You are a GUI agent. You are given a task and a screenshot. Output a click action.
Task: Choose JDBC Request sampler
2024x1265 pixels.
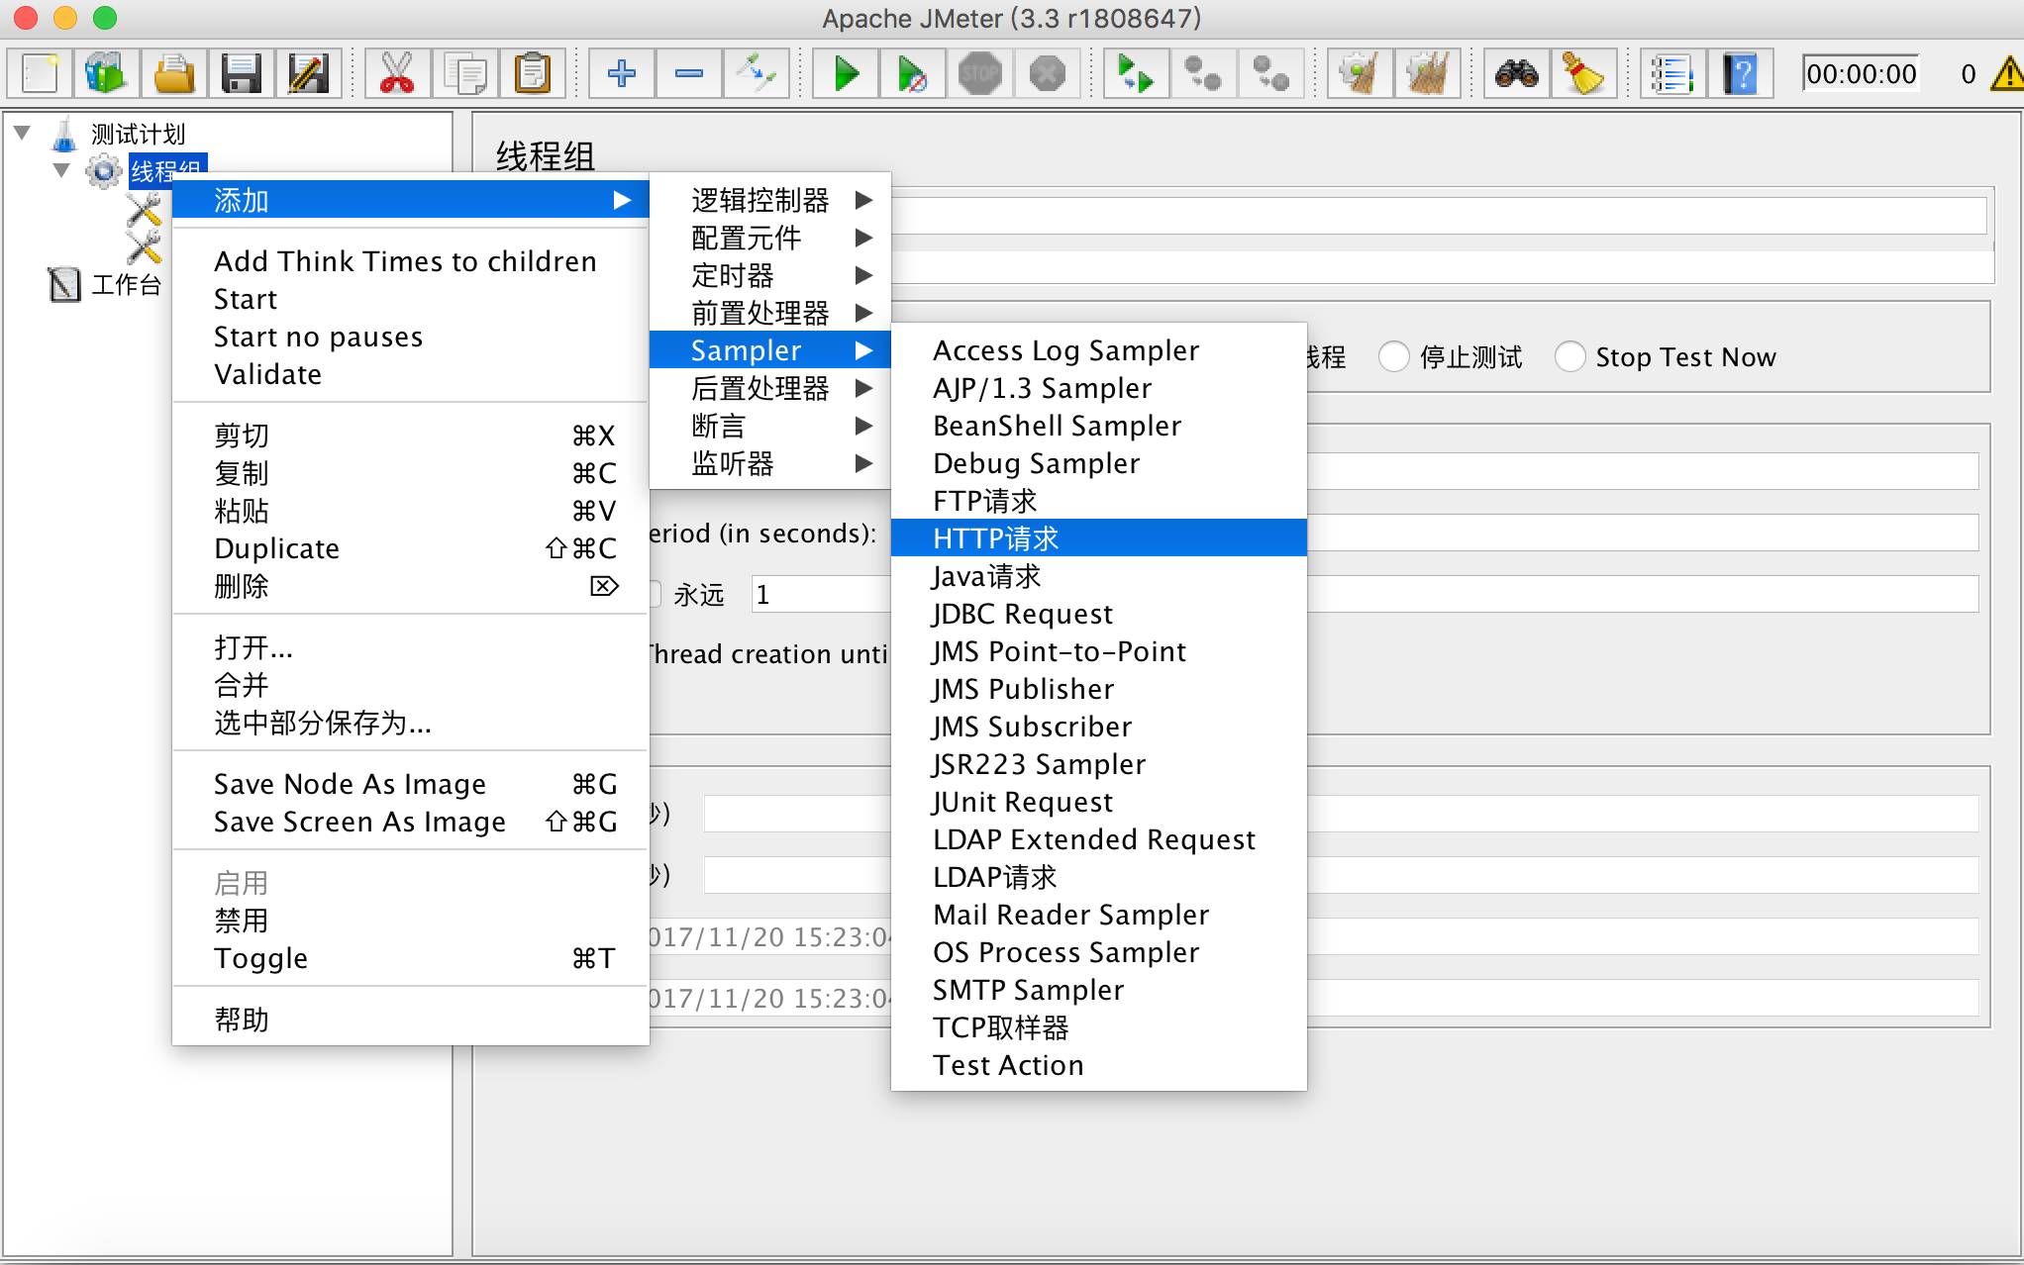(x=1099, y=614)
